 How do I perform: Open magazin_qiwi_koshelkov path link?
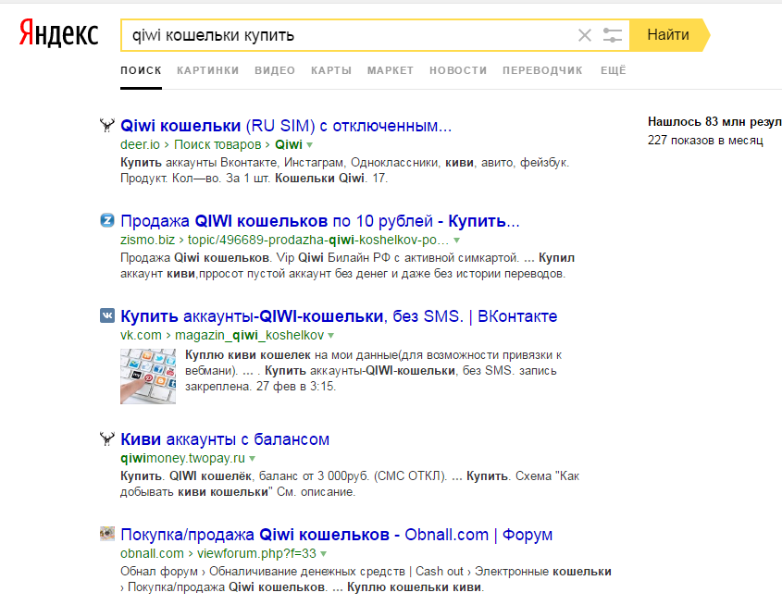(249, 335)
